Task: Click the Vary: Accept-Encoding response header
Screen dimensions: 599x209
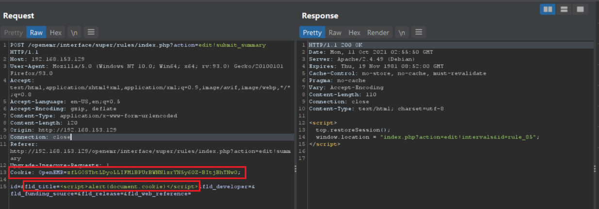Action: coord(346,88)
